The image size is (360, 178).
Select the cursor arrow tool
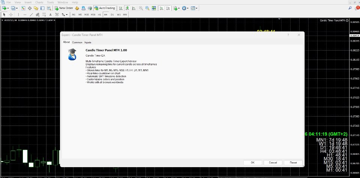pyautogui.click(x=4, y=15)
